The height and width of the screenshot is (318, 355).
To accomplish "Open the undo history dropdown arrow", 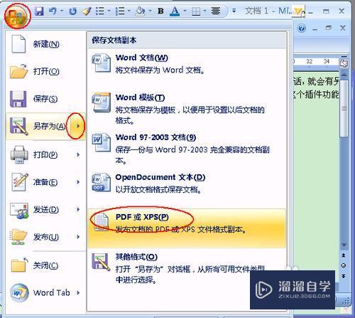I will (x=62, y=11).
